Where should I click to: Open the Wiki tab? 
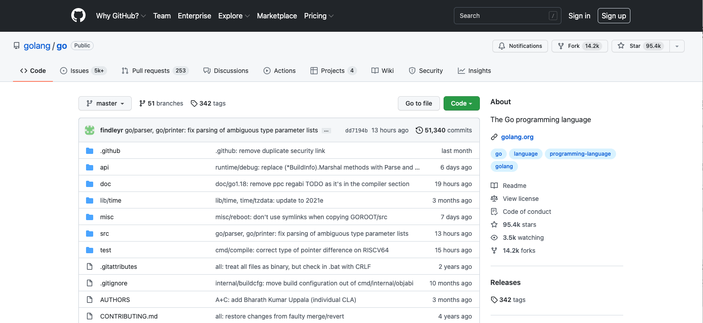tap(383, 71)
